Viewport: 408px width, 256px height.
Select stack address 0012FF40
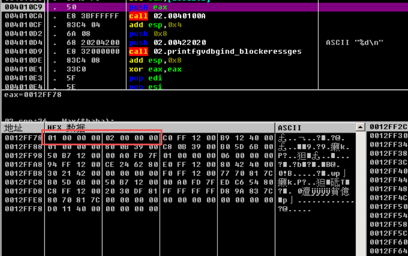[388, 171]
